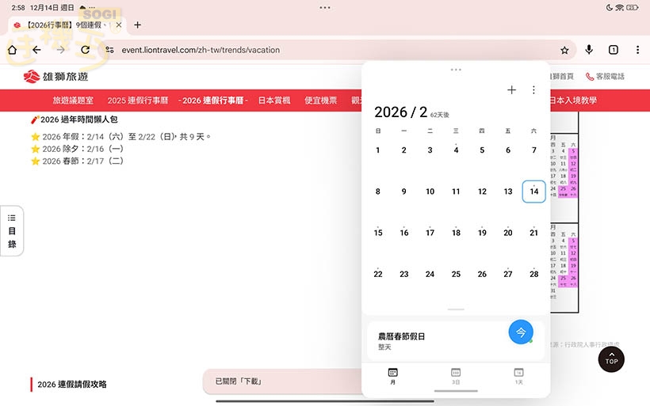Tap the floating calendar window top handle
This screenshot has height=406, width=650.
tap(456, 70)
